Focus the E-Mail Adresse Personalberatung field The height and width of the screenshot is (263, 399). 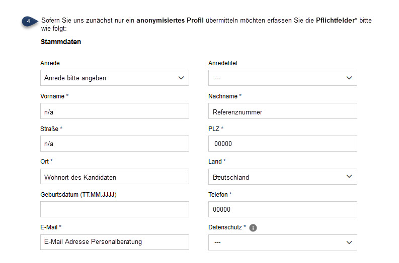(x=115, y=242)
